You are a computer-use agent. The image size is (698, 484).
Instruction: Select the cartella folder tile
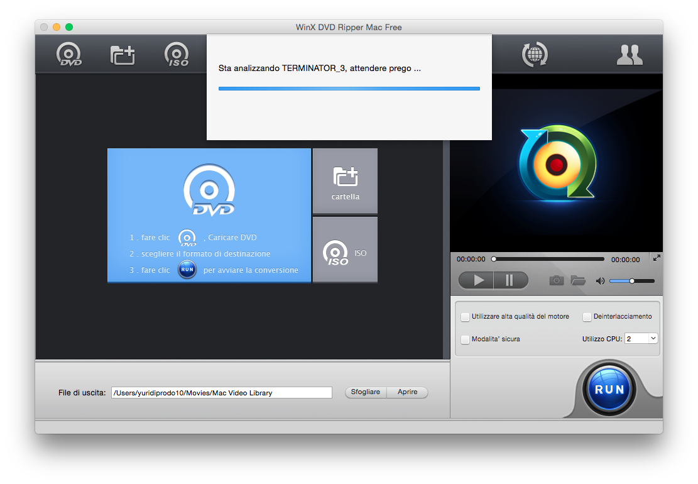pyautogui.click(x=345, y=181)
